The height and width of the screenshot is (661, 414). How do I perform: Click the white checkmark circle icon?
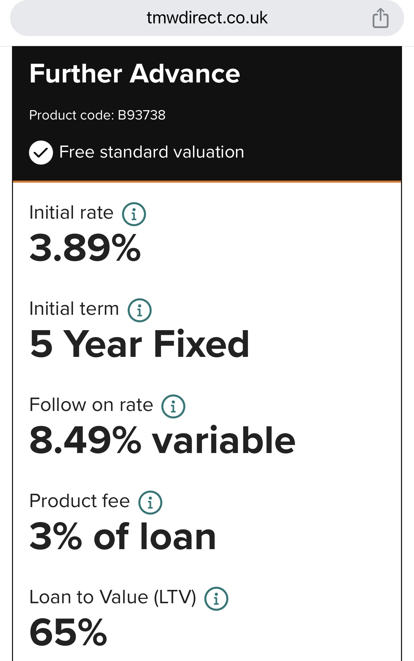tap(41, 153)
